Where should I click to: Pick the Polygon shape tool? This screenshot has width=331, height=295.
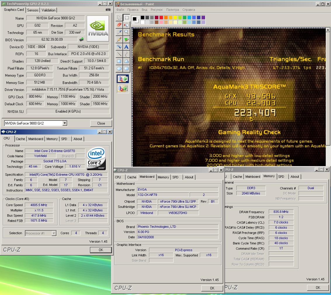click(126, 61)
